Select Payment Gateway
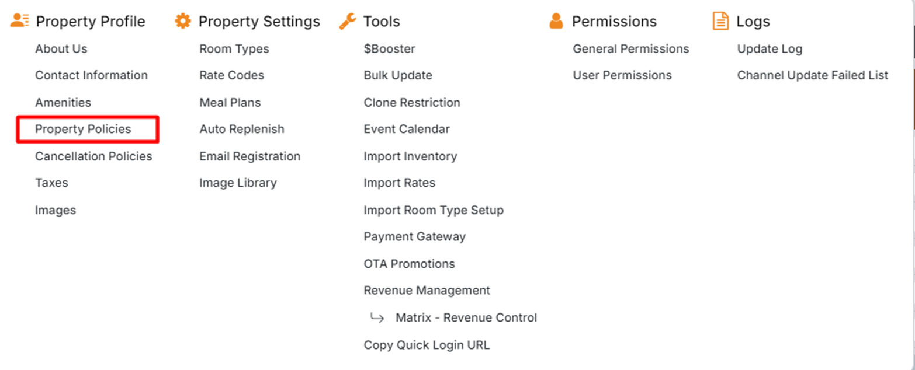The image size is (915, 370). [415, 237]
